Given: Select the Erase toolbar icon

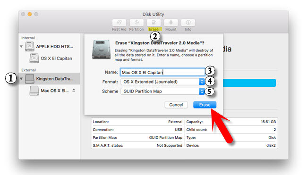Looking at the screenshot, I should pyautogui.click(x=153, y=23).
